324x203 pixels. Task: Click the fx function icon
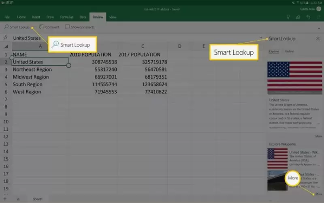pyautogui.click(x=6, y=37)
